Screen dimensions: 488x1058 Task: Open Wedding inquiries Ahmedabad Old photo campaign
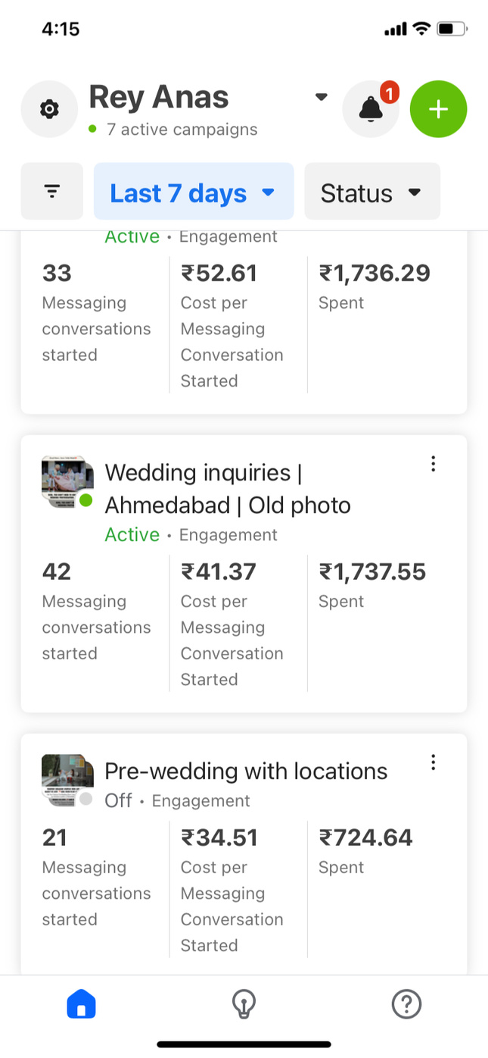pos(227,489)
